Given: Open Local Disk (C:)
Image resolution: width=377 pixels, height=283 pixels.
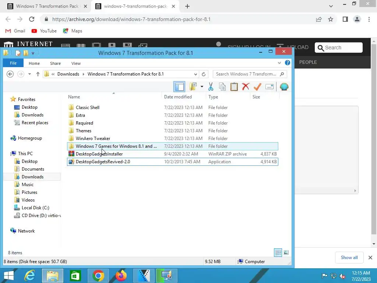Looking at the screenshot, I should tap(35, 207).
